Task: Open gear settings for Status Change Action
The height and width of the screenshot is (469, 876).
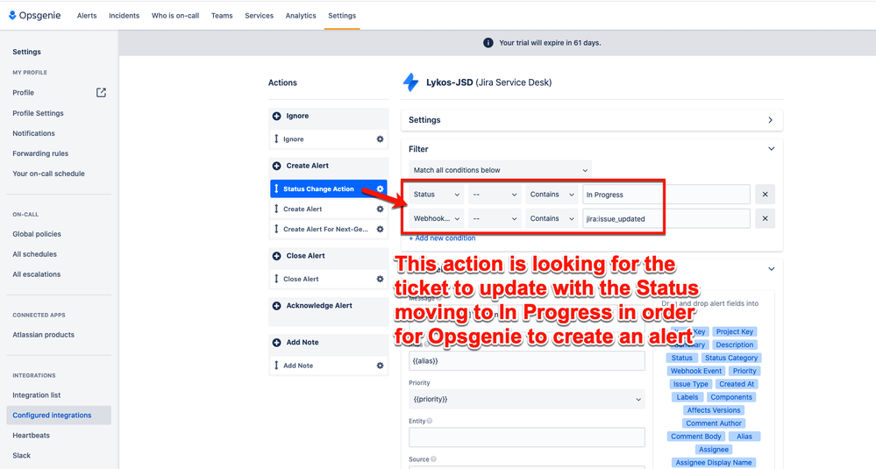Action: point(380,188)
